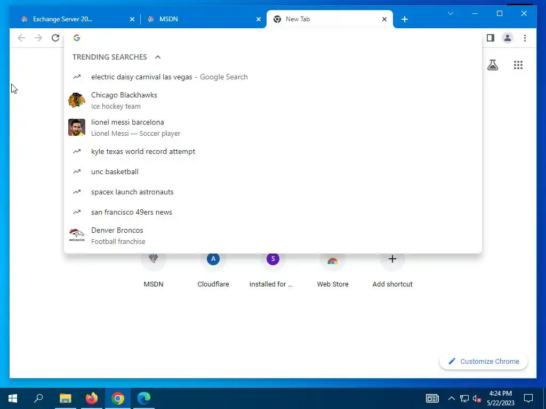Switch to the Exchange Server tab
Image resolution: width=546 pixels, height=409 pixels.
pyautogui.click(x=74, y=19)
